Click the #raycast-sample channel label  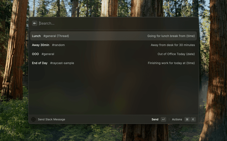[x=62, y=63]
